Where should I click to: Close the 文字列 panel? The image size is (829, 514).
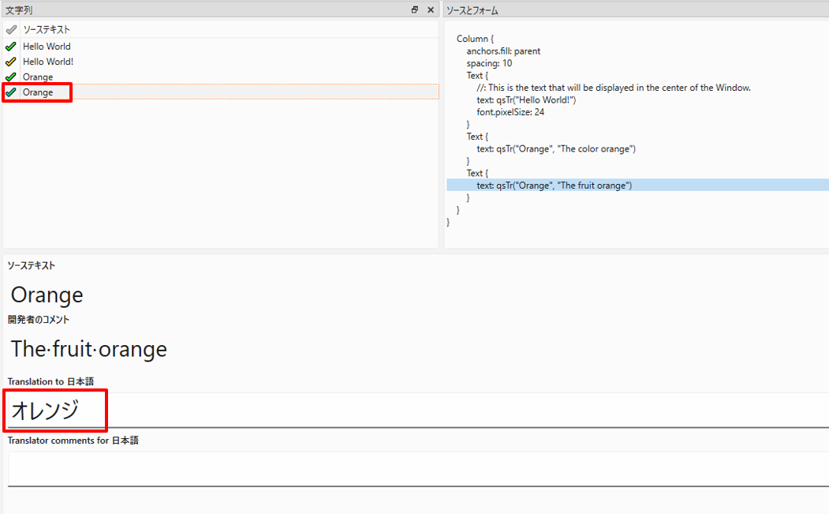pyautogui.click(x=431, y=10)
